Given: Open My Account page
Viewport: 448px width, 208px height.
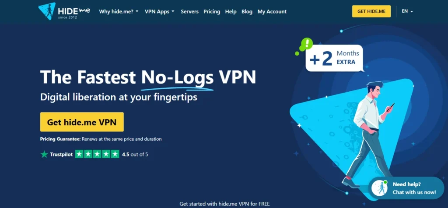Looking at the screenshot, I should [272, 11].
